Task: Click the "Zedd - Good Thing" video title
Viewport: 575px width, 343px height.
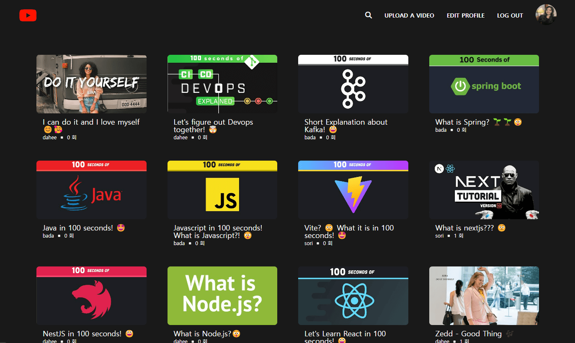Action: point(468,334)
